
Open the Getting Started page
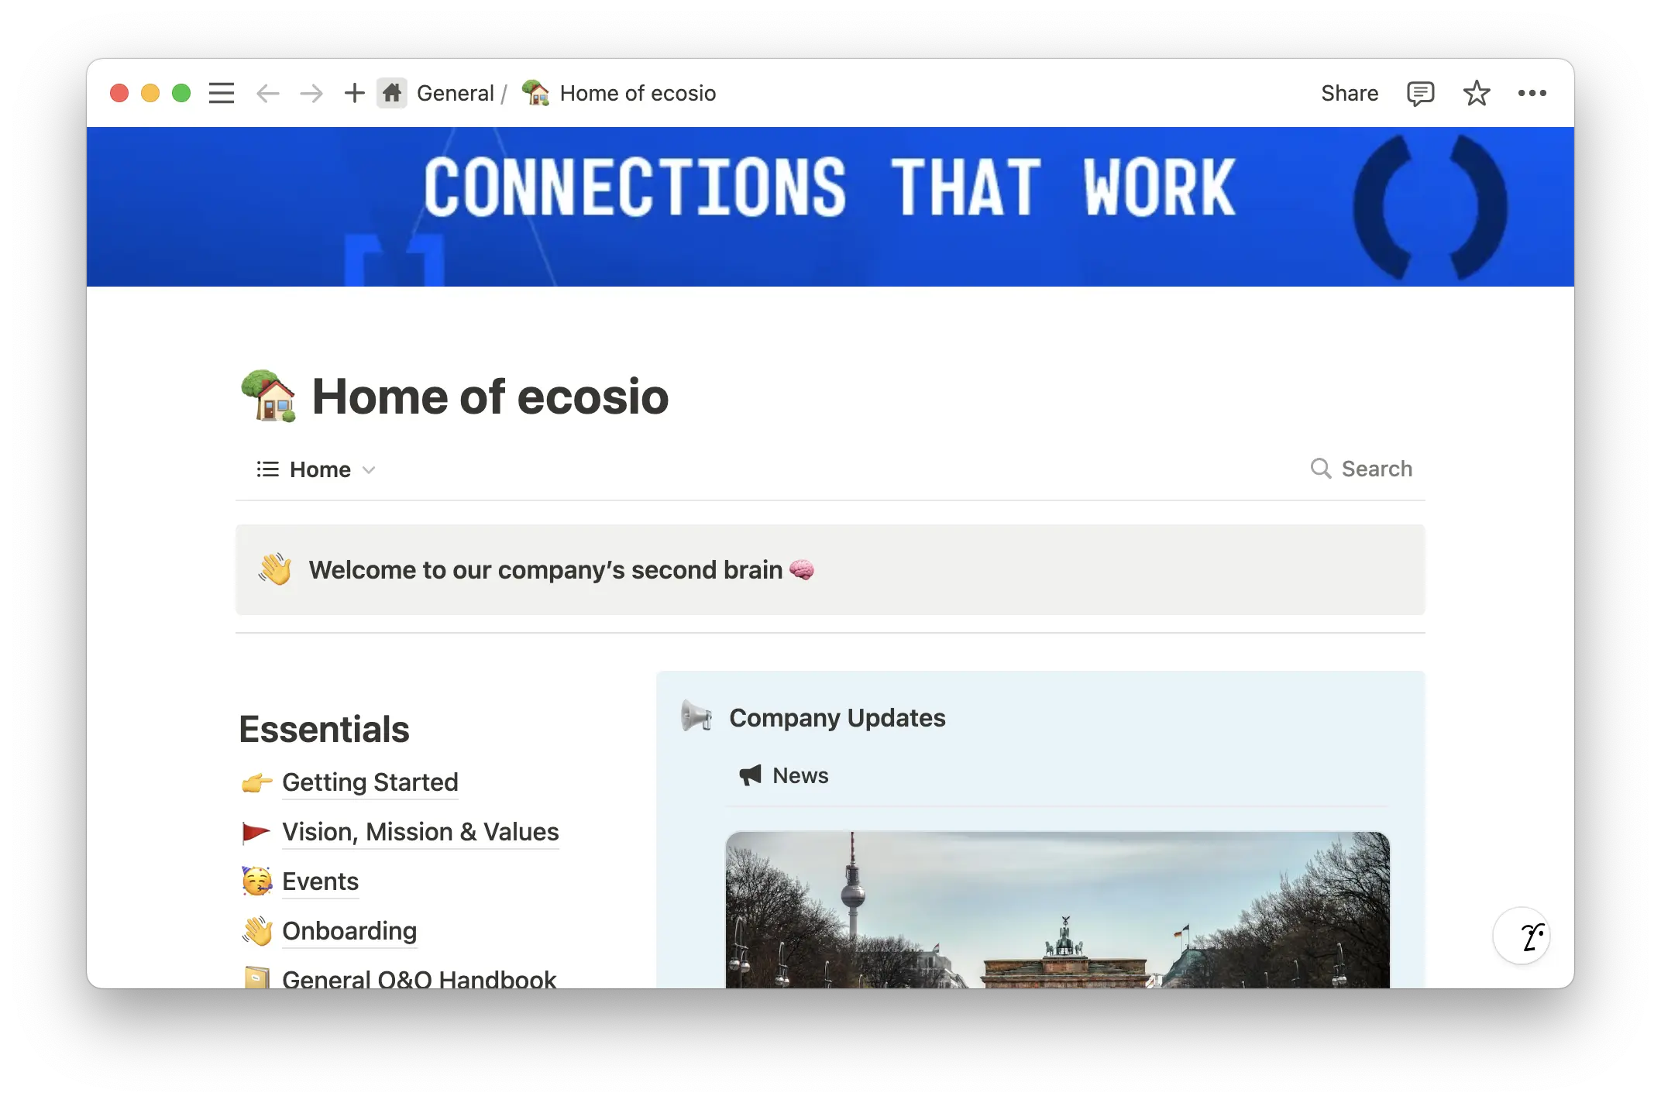pos(370,782)
